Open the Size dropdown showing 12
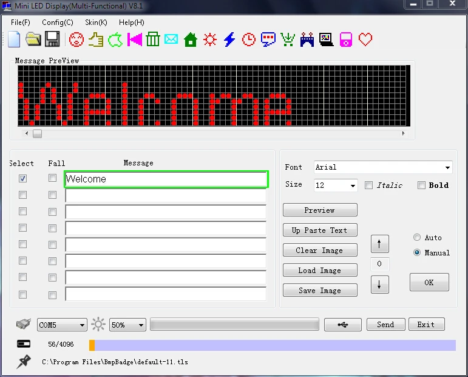The height and width of the screenshot is (377, 468). pos(336,185)
